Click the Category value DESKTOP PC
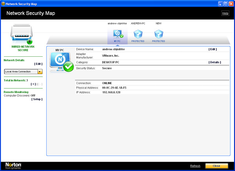The height and width of the screenshot is (171, 235). tap(110, 62)
